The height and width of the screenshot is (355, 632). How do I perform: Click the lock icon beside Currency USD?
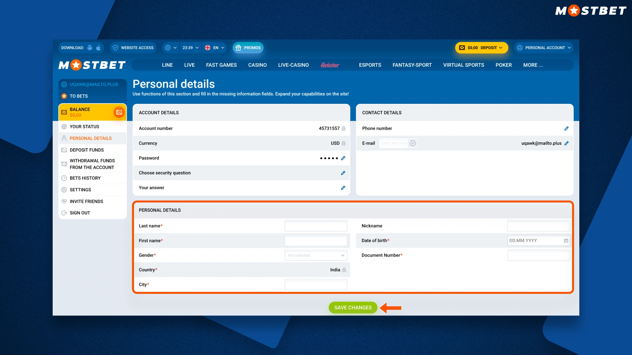point(343,143)
